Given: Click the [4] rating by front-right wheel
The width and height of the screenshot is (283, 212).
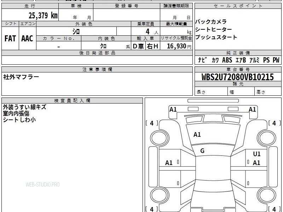Looking at the screenshot, I should click(x=275, y=123).
